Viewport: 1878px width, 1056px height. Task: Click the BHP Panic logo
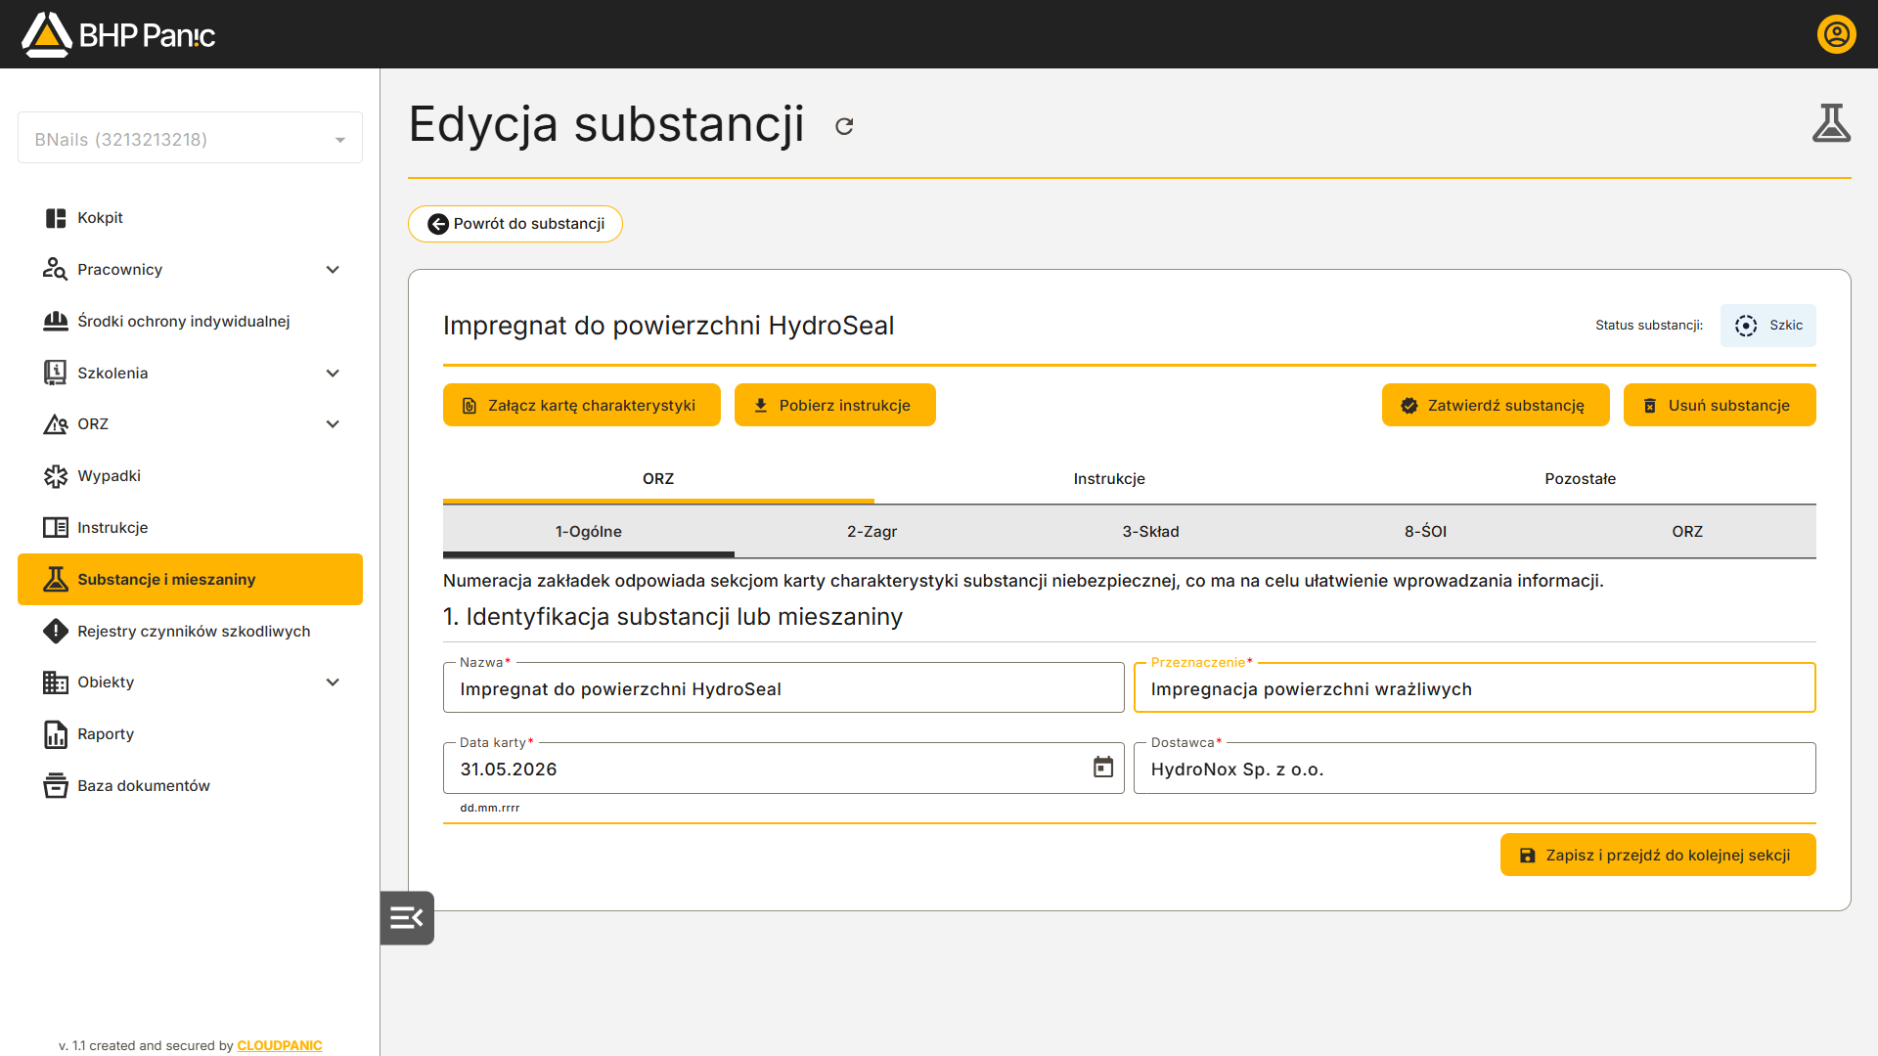(x=118, y=35)
